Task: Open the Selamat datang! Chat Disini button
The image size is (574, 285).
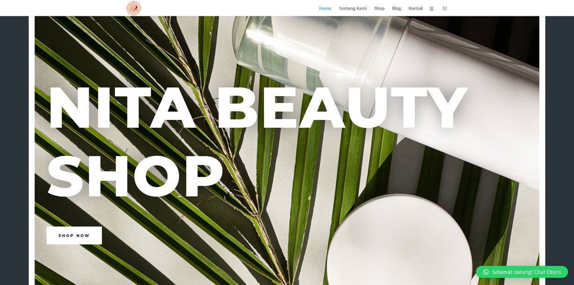Action: (522, 272)
